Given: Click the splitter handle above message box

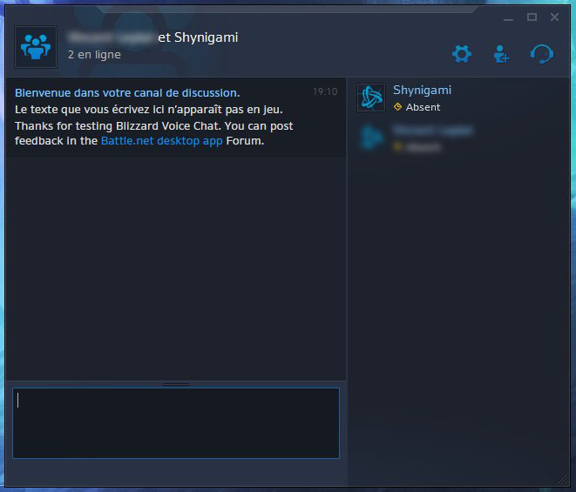Looking at the screenshot, I should point(176,384).
